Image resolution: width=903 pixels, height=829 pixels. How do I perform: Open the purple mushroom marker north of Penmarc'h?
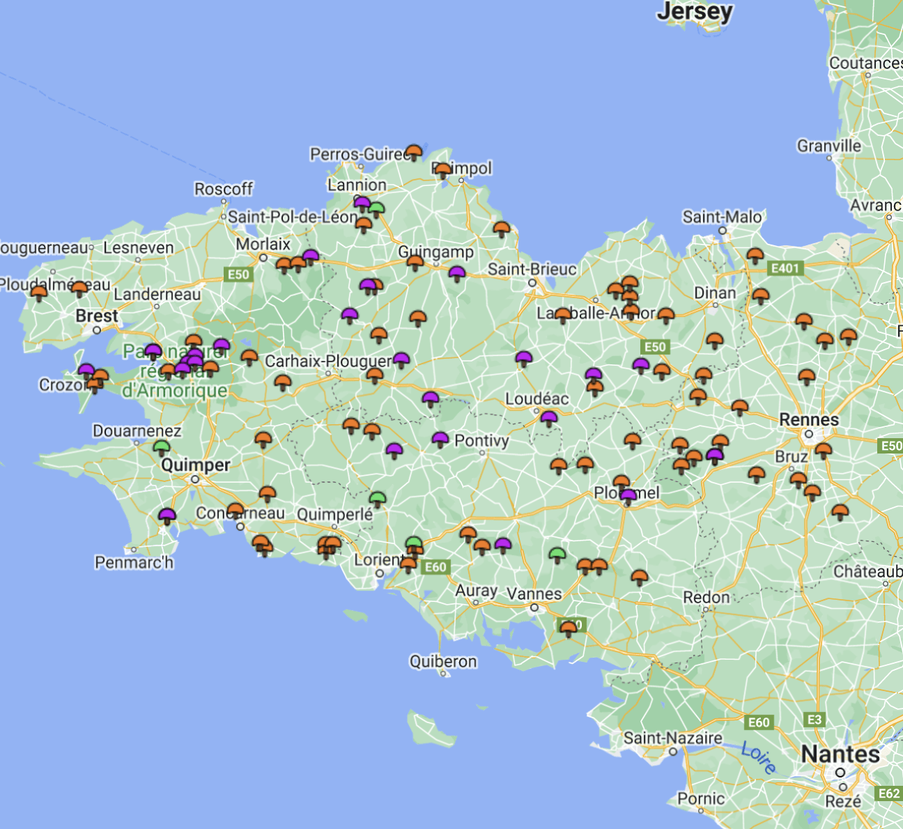pyautogui.click(x=167, y=516)
